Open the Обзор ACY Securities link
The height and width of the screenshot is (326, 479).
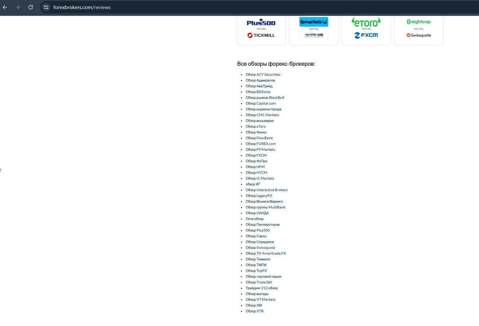pos(263,75)
